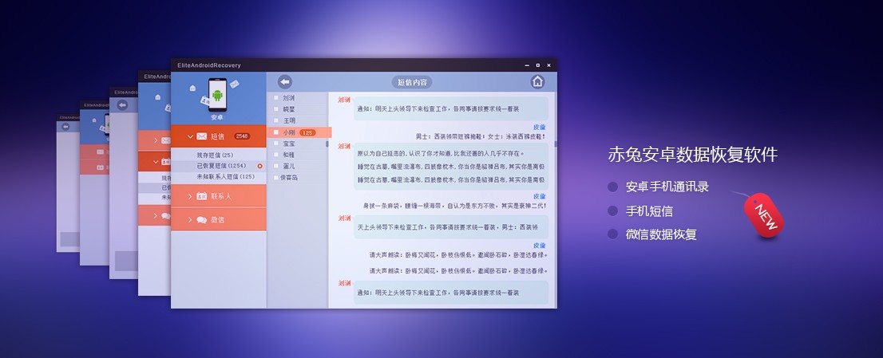883x358 pixels.
Task: Click the contact card icon beside 联系人
Action: [x=202, y=196]
